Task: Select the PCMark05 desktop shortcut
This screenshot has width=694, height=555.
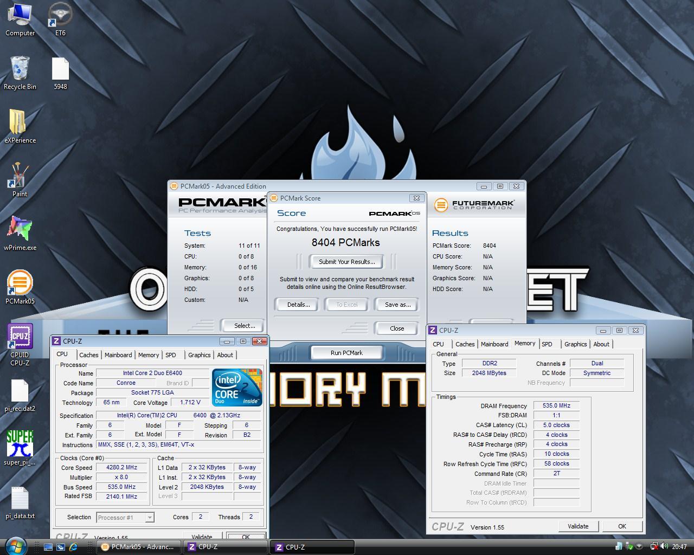Action: click(20, 288)
